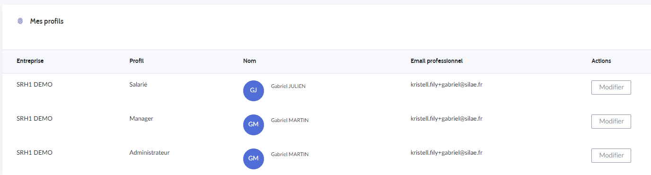The image size is (651, 175).
Task: Click the email in the Salarié row
Action: pos(447,85)
